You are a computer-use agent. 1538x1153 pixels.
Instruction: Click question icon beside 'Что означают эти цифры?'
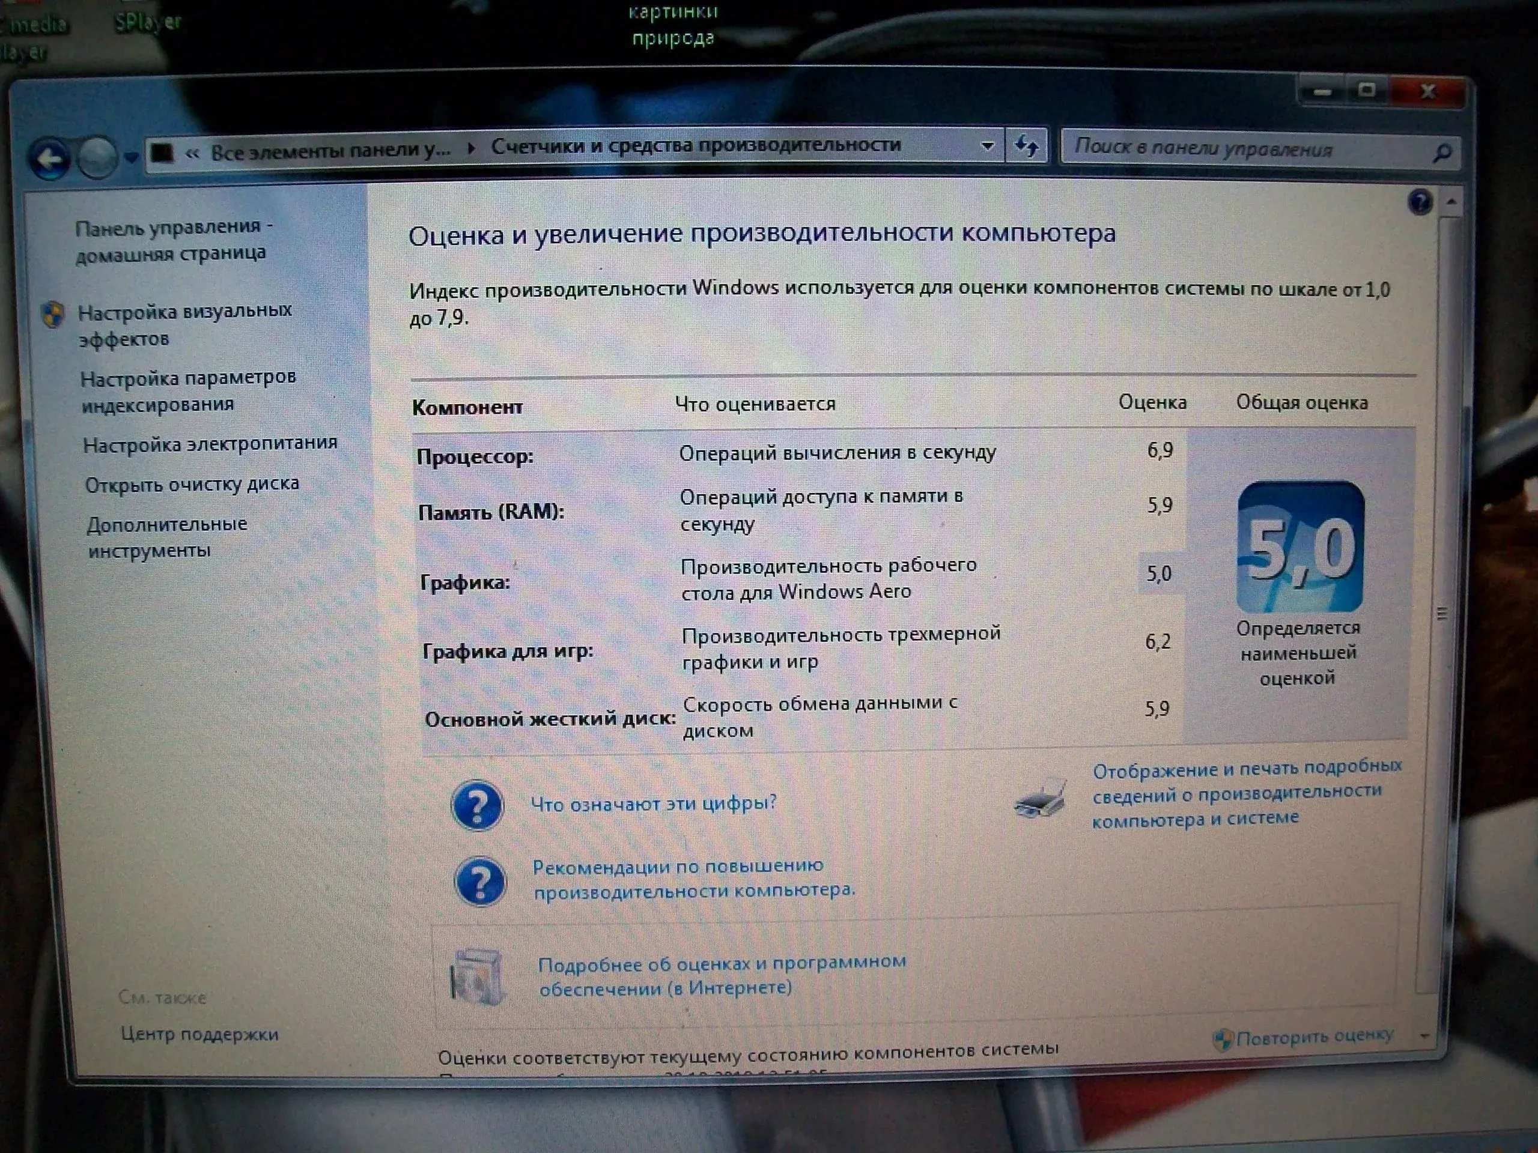click(x=477, y=805)
